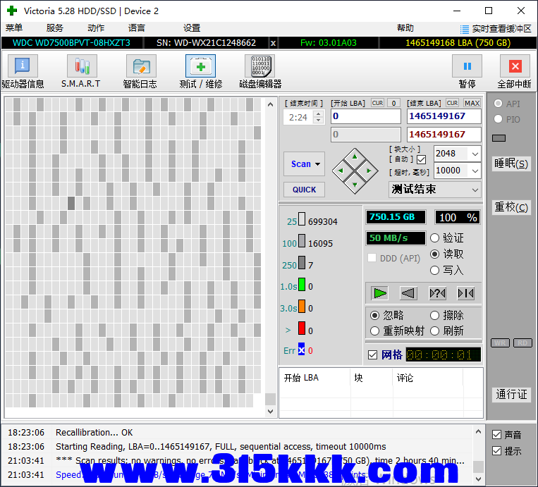Click the up arrow on the diamond pad
The image size is (538, 487).
pyautogui.click(x=355, y=156)
